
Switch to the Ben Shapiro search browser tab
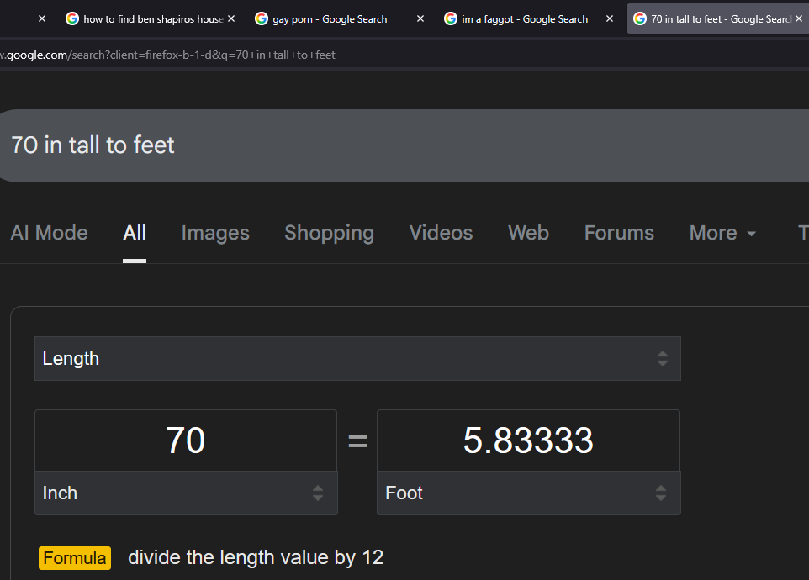149,19
